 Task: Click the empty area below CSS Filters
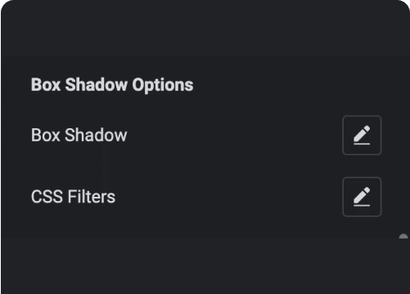pyautogui.click(x=205, y=266)
